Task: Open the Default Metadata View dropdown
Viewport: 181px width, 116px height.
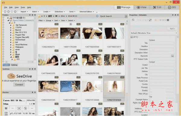Action: coord(154,33)
